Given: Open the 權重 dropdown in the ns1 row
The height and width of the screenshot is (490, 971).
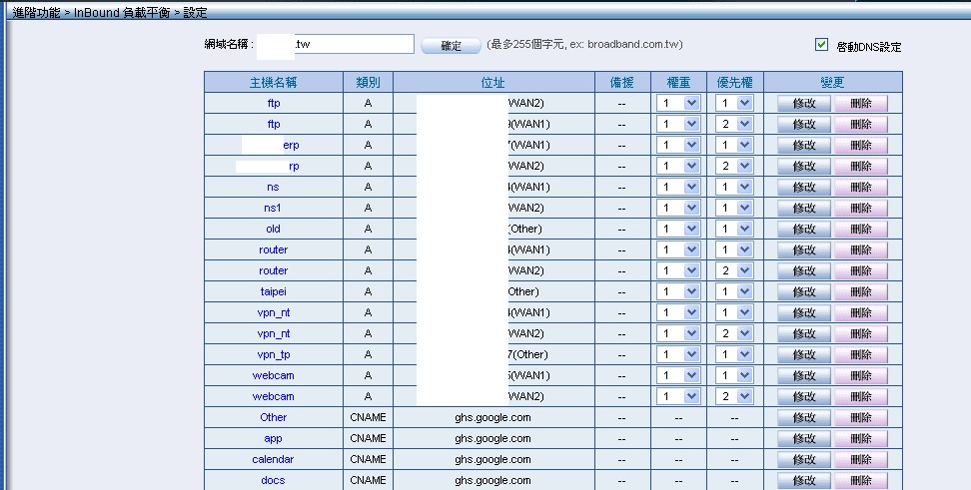Looking at the screenshot, I should click(678, 208).
